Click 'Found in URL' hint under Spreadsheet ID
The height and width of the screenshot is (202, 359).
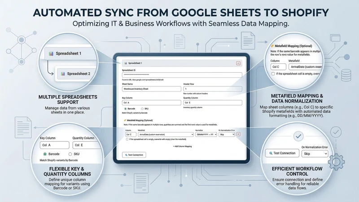pos(143,80)
